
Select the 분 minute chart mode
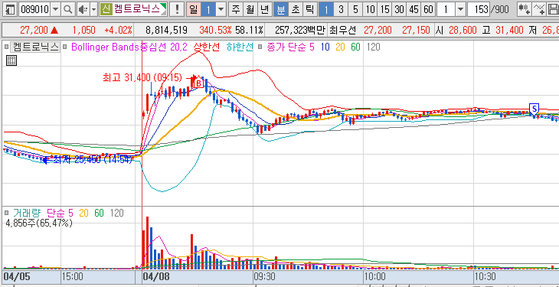tap(281, 10)
